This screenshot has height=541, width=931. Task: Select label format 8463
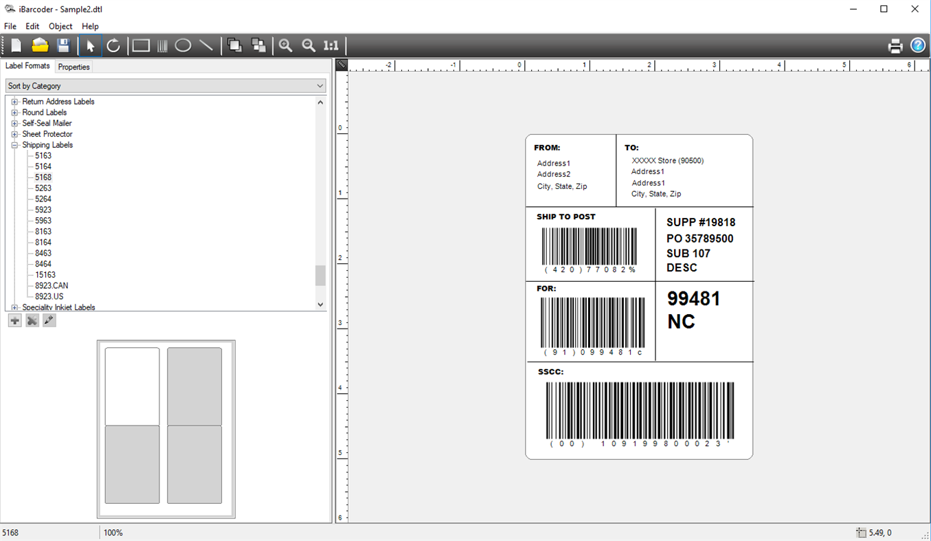point(43,253)
